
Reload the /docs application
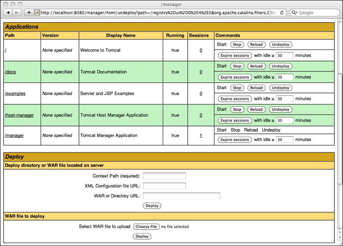point(256,66)
